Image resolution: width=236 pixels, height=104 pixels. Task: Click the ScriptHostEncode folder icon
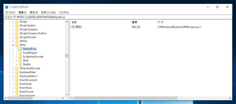click(x=20, y=57)
